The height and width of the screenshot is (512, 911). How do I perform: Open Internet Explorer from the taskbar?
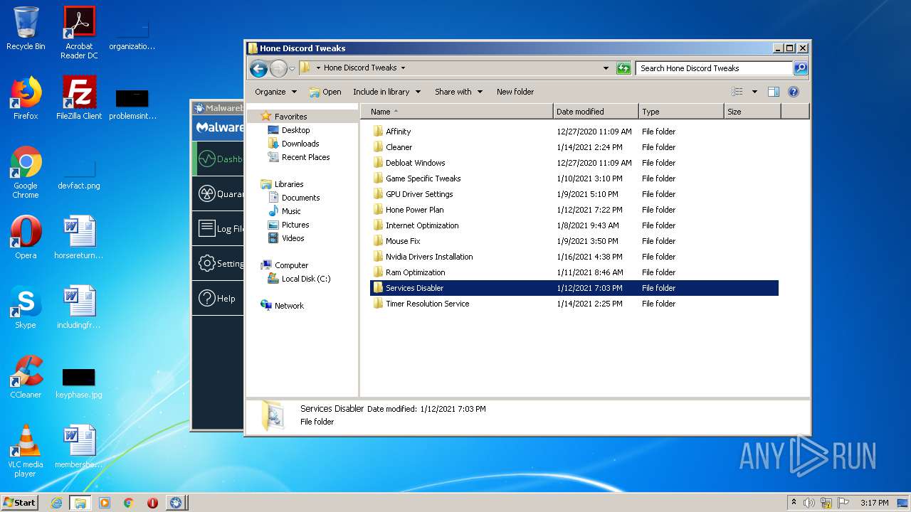point(56,503)
